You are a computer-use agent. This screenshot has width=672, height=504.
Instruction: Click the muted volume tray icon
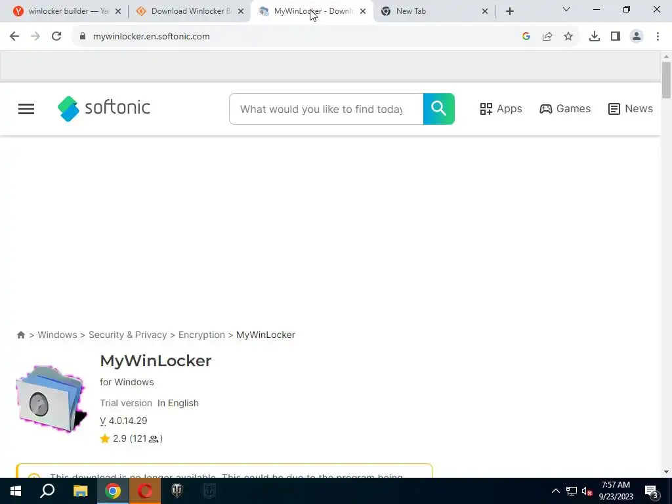pos(587,491)
